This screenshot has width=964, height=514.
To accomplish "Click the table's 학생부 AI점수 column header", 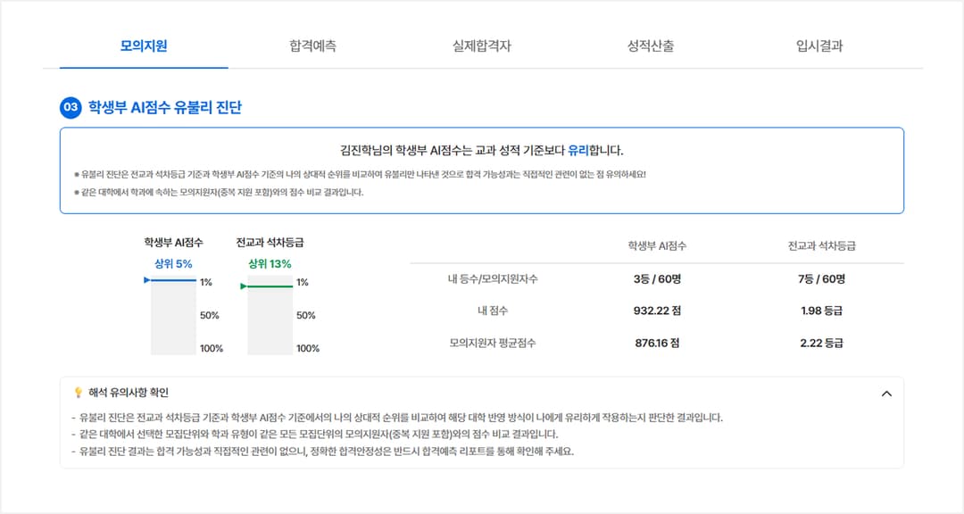I will 657,246.
